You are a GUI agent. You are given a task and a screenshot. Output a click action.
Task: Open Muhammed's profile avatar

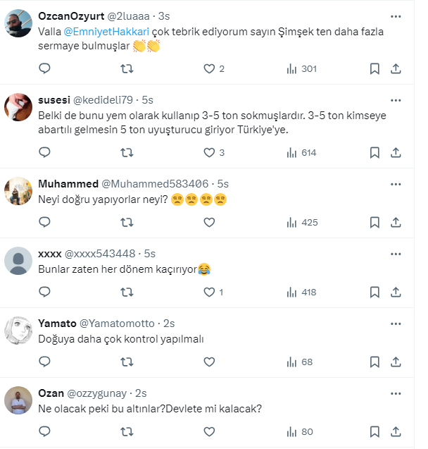(18, 191)
